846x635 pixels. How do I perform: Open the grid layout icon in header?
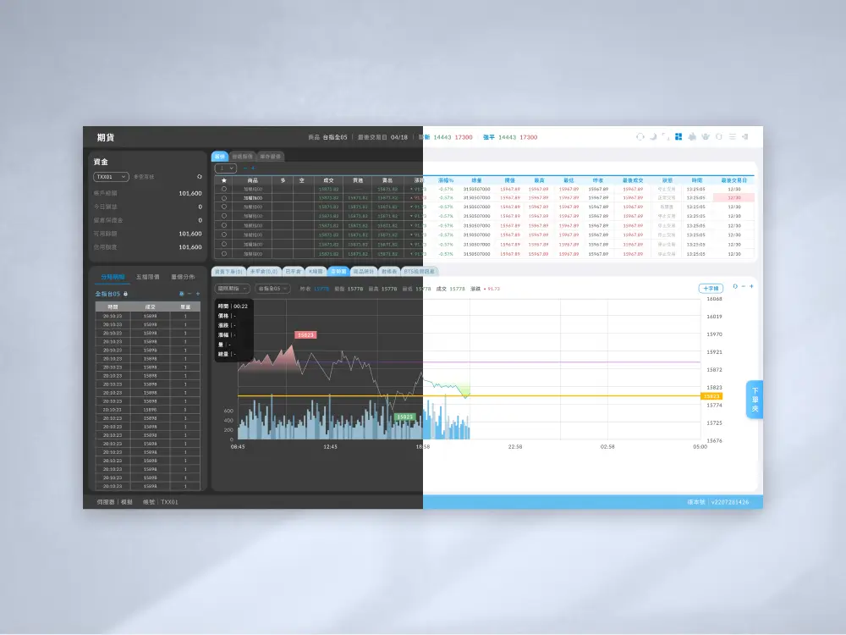tap(678, 136)
